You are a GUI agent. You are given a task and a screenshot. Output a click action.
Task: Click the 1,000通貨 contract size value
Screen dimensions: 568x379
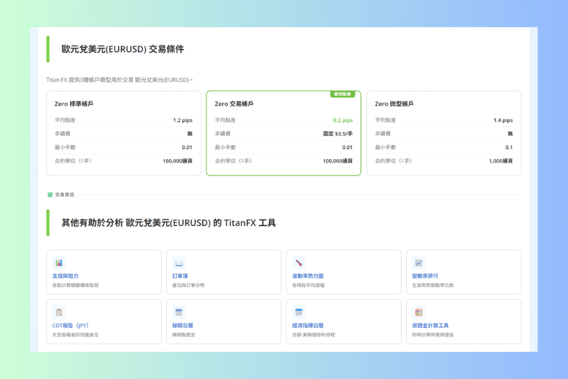[500, 160]
